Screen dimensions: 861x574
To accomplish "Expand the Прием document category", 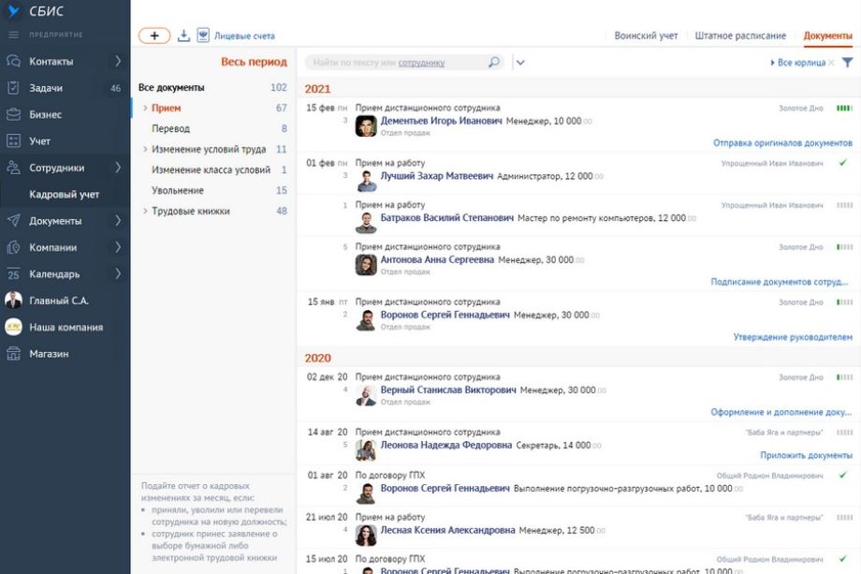I will coord(145,109).
